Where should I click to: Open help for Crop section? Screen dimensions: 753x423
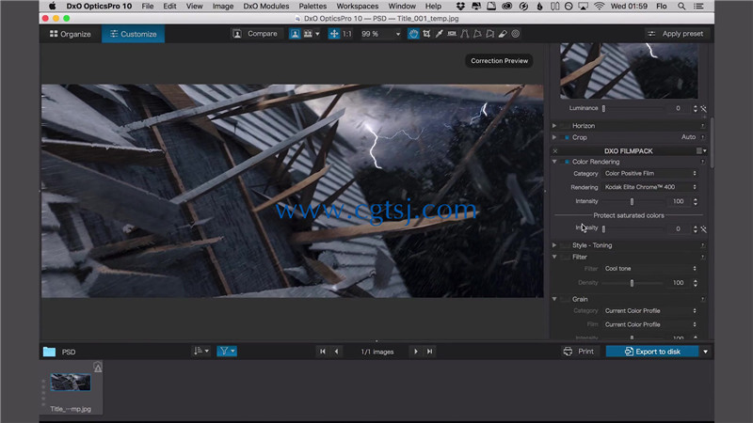[702, 137]
